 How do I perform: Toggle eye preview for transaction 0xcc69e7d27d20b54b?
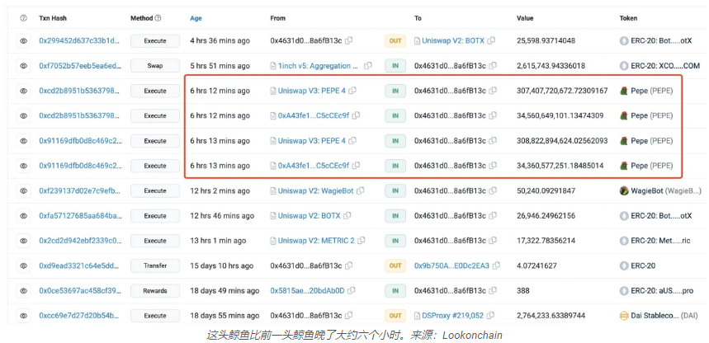click(23, 316)
